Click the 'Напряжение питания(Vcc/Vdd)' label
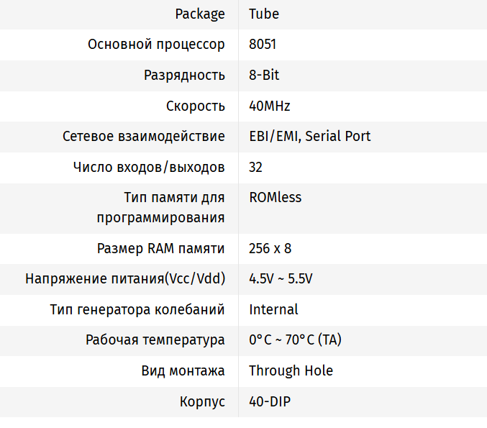Viewport: 487px width, 428px height. [x=125, y=279]
